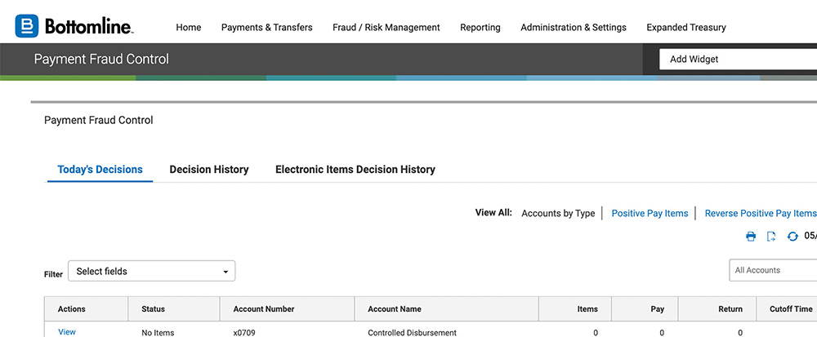This screenshot has height=337, width=817.
Task: Click View link for account x0709
Action: [67, 332]
